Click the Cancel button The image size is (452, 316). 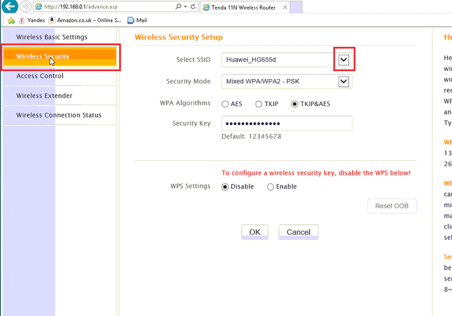click(x=298, y=232)
